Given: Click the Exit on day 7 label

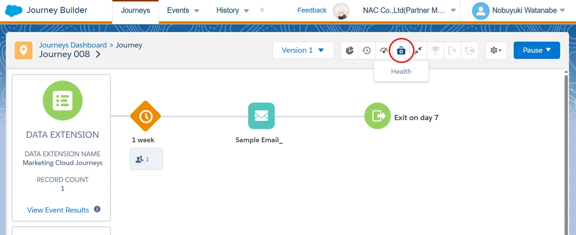Looking at the screenshot, I should pyautogui.click(x=416, y=117).
